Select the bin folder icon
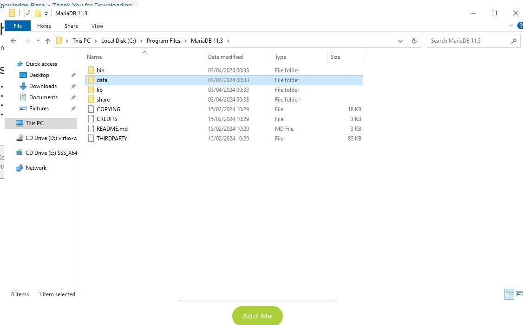523x325 pixels. 91,70
